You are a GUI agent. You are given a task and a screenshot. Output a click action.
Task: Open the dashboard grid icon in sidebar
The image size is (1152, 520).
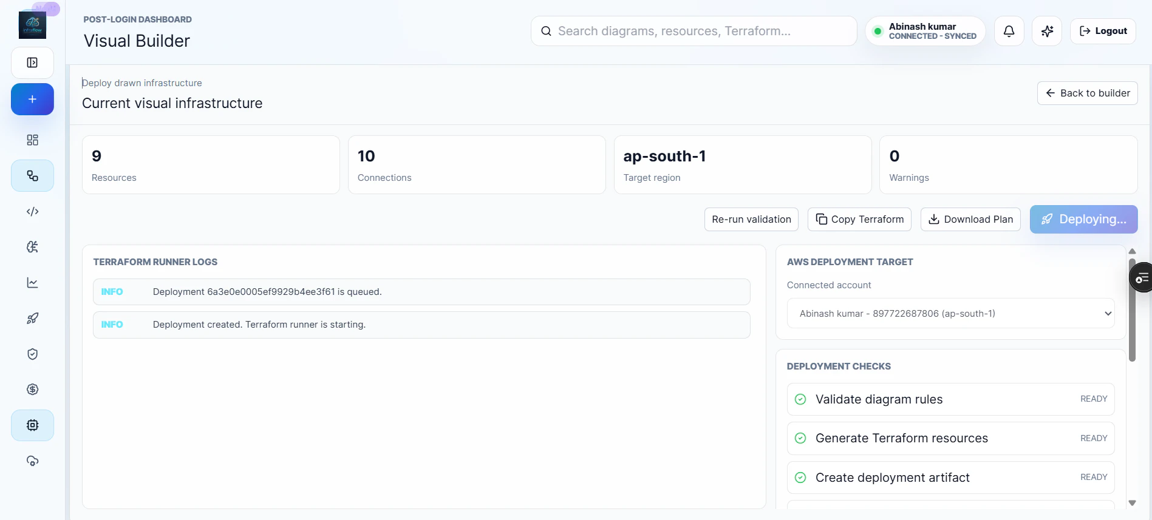[32, 140]
